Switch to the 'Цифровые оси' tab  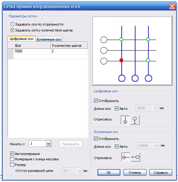point(21,39)
